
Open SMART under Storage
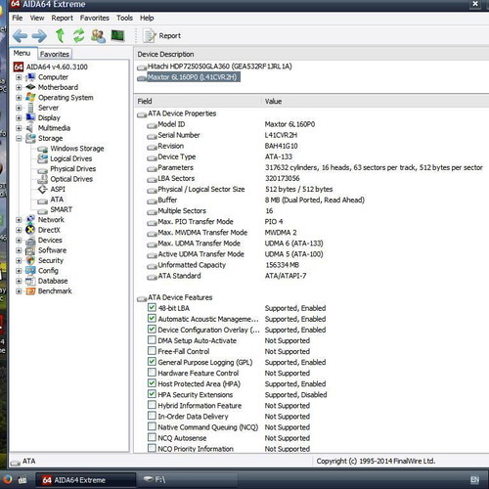[61, 209]
